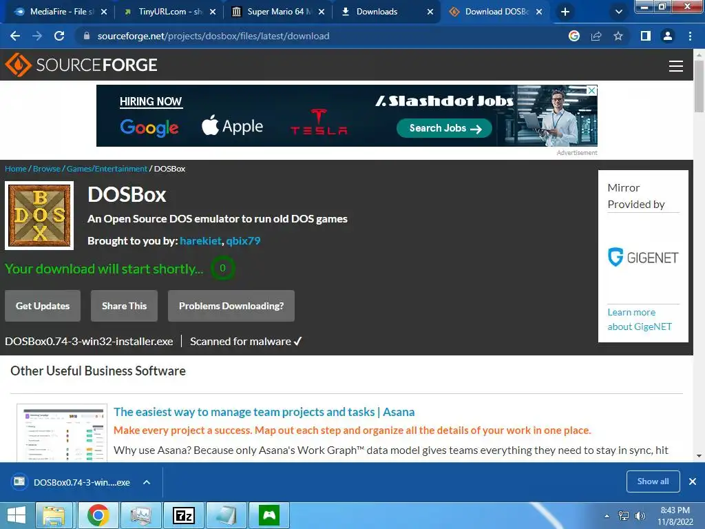Reload the SourceForge page

click(x=59, y=36)
